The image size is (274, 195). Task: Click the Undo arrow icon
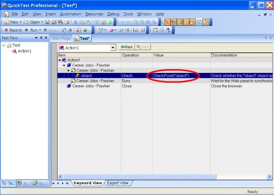(x=122, y=22)
